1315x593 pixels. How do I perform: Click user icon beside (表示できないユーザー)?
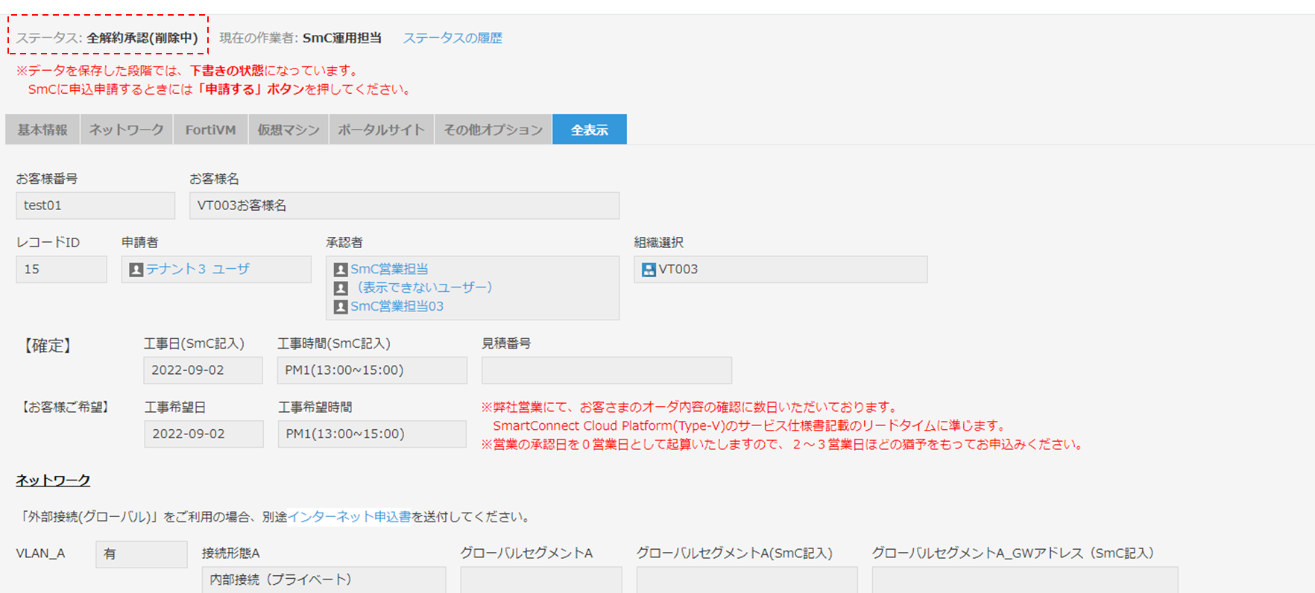[x=341, y=288]
